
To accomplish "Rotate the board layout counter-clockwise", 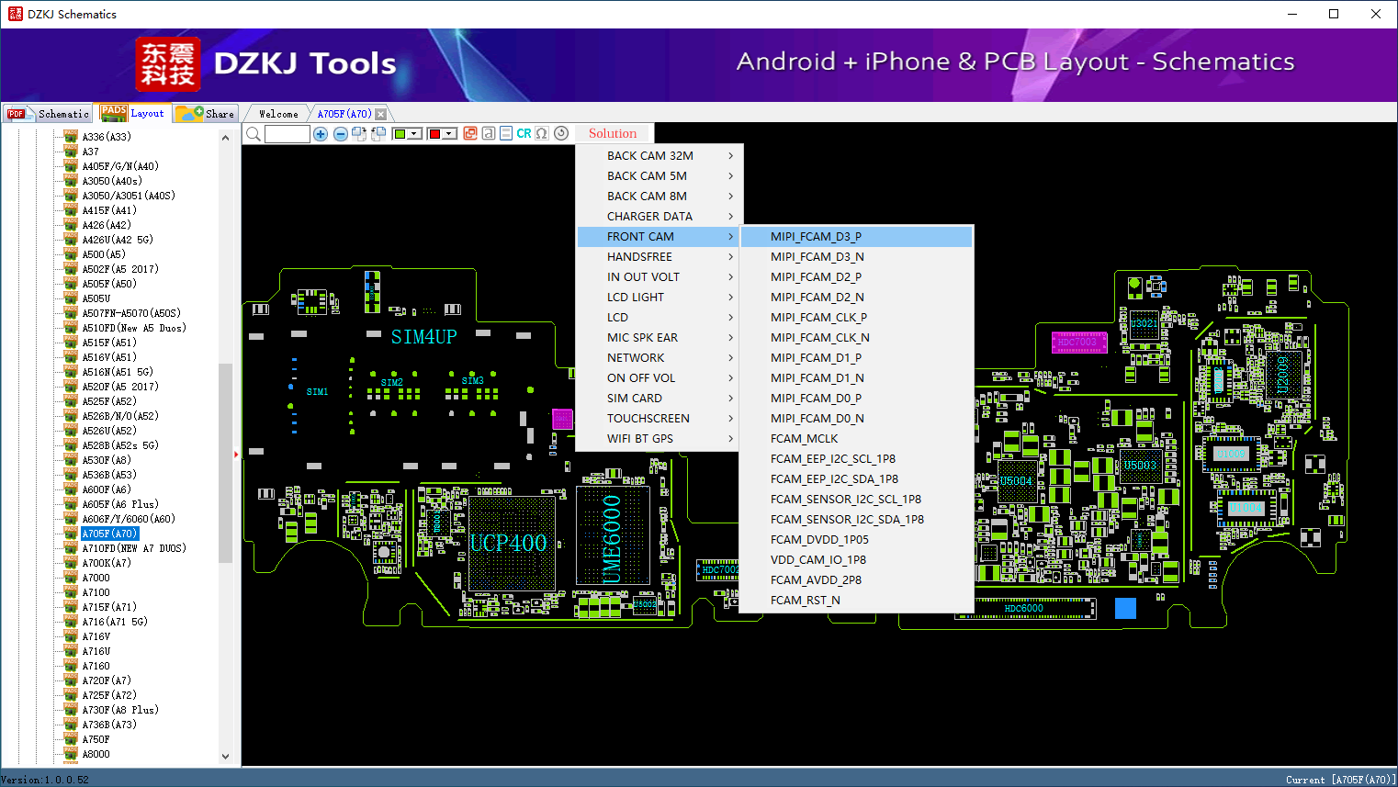I will pyautogui.click(x=378, y=134).
